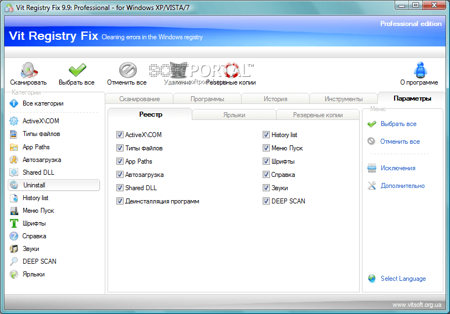The width and height of the screenshot is (450, 314).
Task: Toggle the Звуки checkbox
Action: [x=267, y=188]
